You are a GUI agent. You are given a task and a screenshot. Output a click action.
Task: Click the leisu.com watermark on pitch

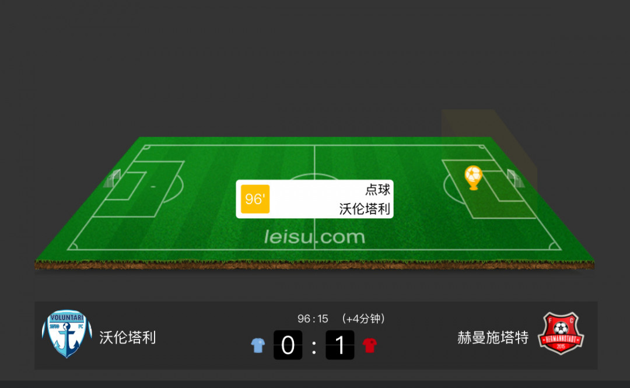(314, 237)
